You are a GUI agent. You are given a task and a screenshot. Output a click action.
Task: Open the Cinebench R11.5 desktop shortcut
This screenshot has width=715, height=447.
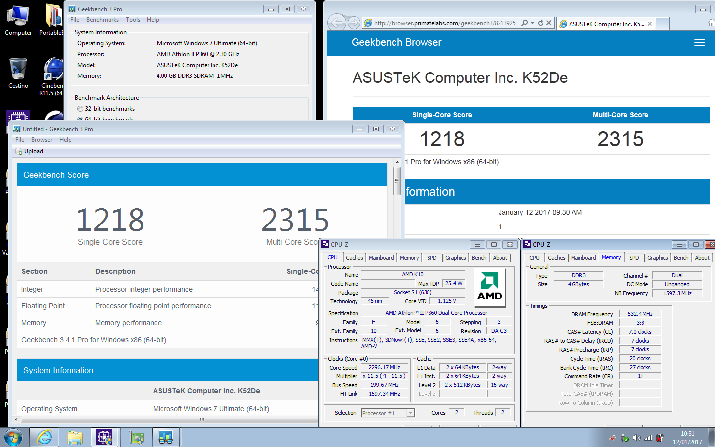click(x=52, y=76)
